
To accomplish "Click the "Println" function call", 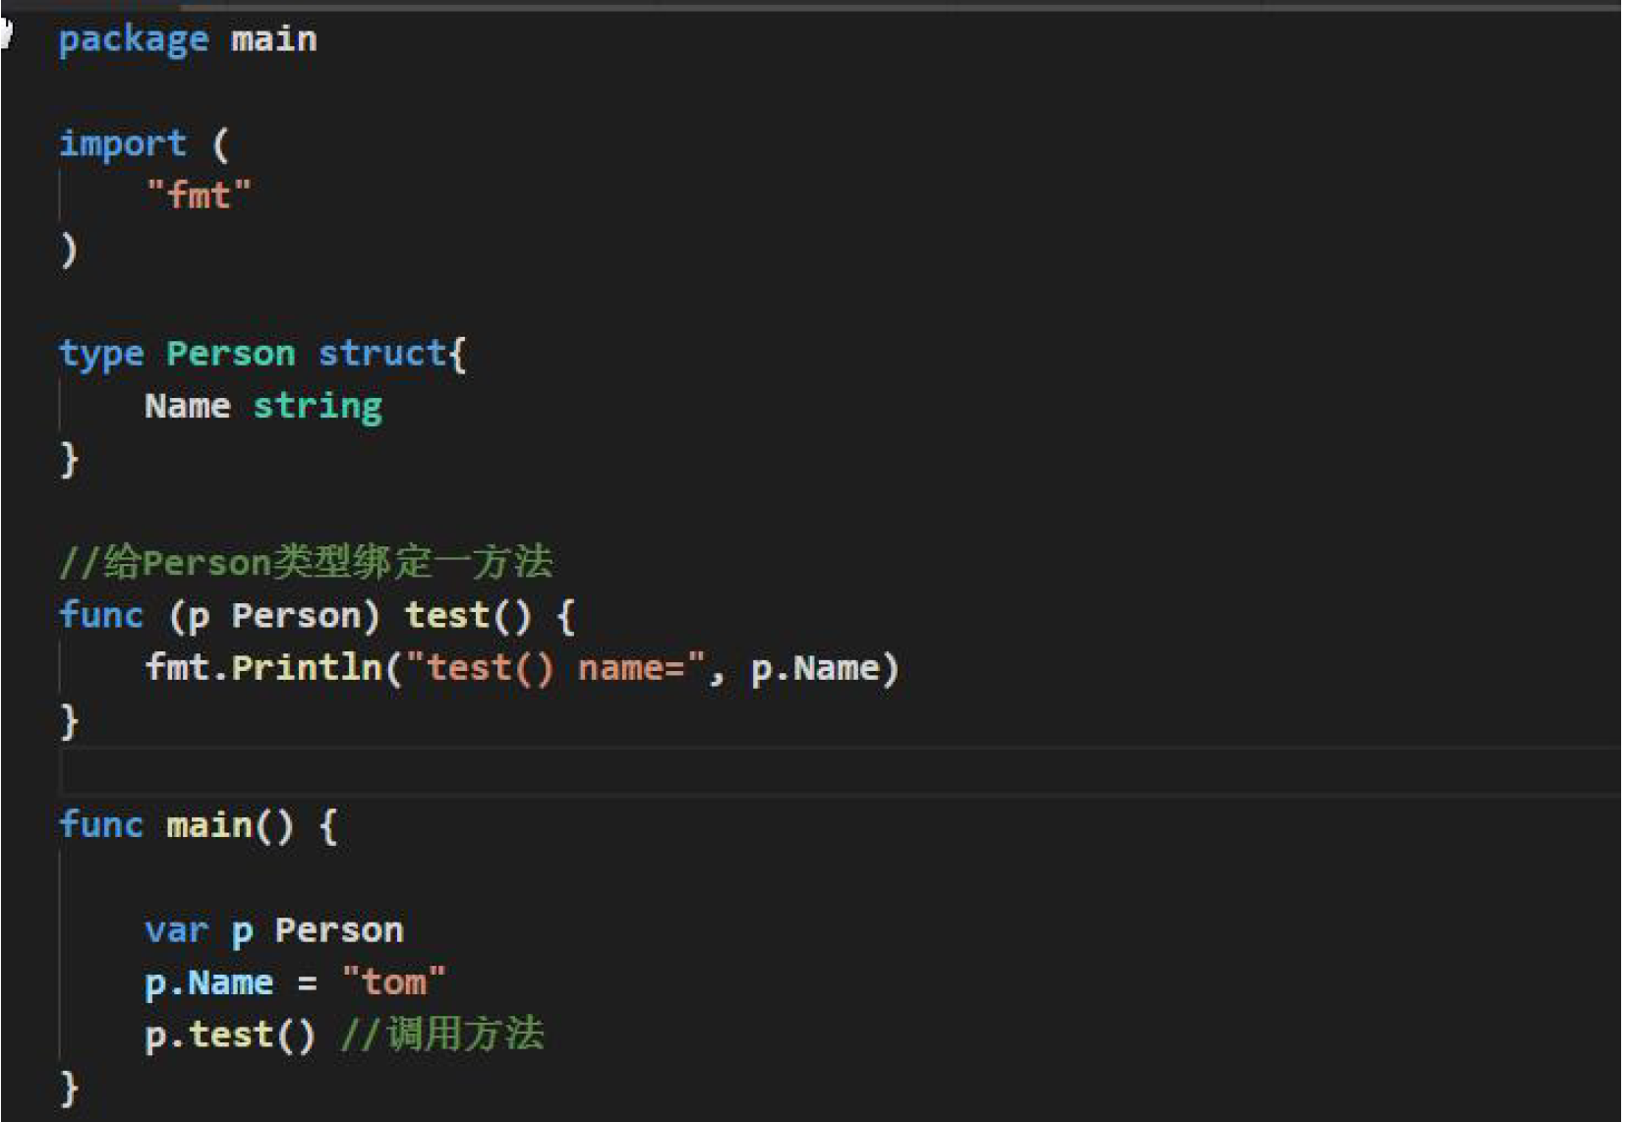I will click(306, 668).
